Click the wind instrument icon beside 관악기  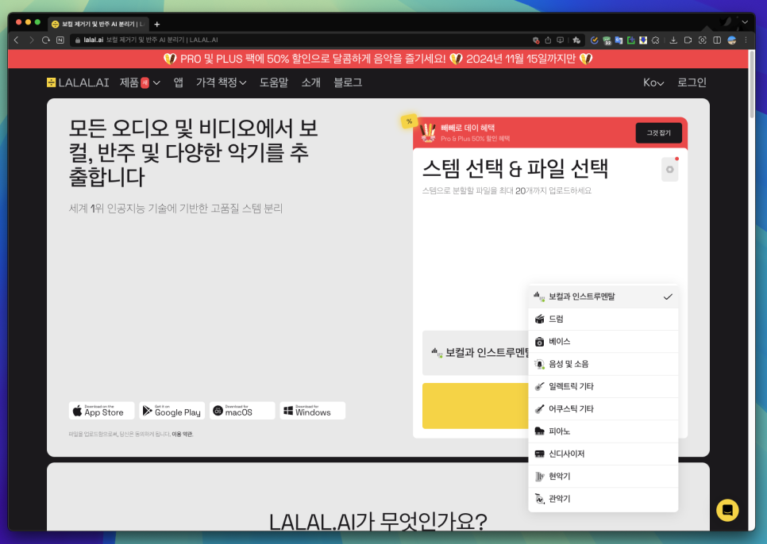540,499
